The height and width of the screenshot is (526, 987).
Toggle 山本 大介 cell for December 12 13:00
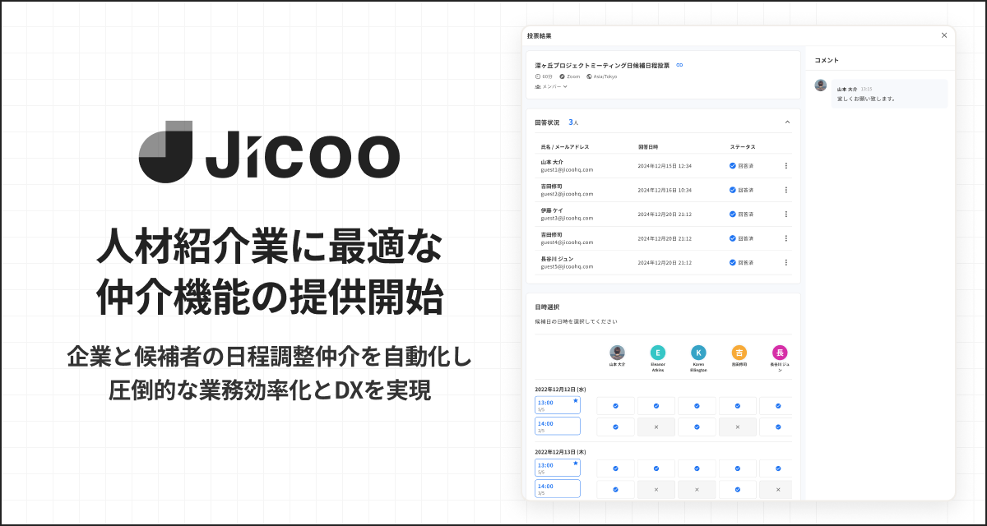tap(615, 406)
